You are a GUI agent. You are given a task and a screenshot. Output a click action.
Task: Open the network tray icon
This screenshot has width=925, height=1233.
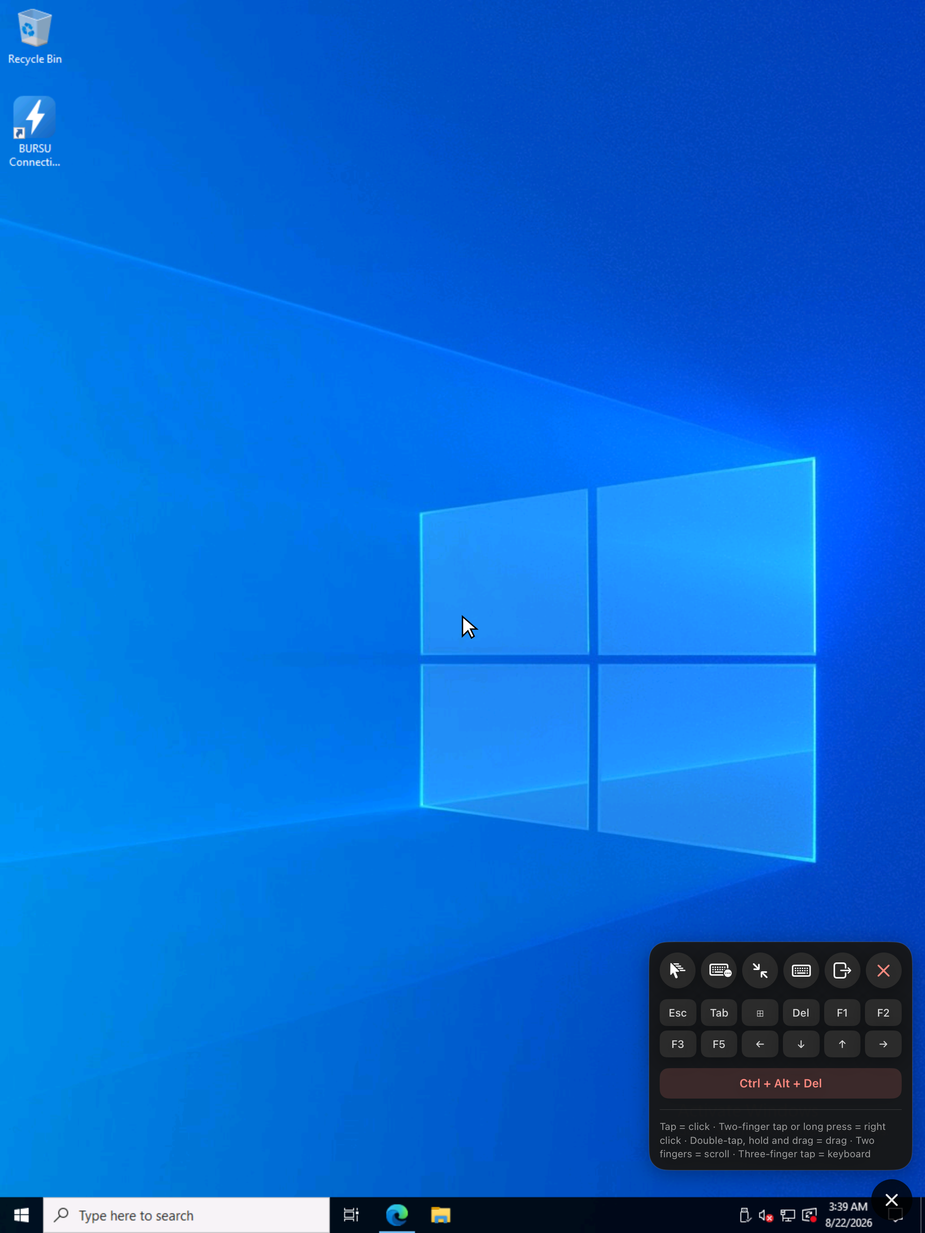[x=787, y=1215]
